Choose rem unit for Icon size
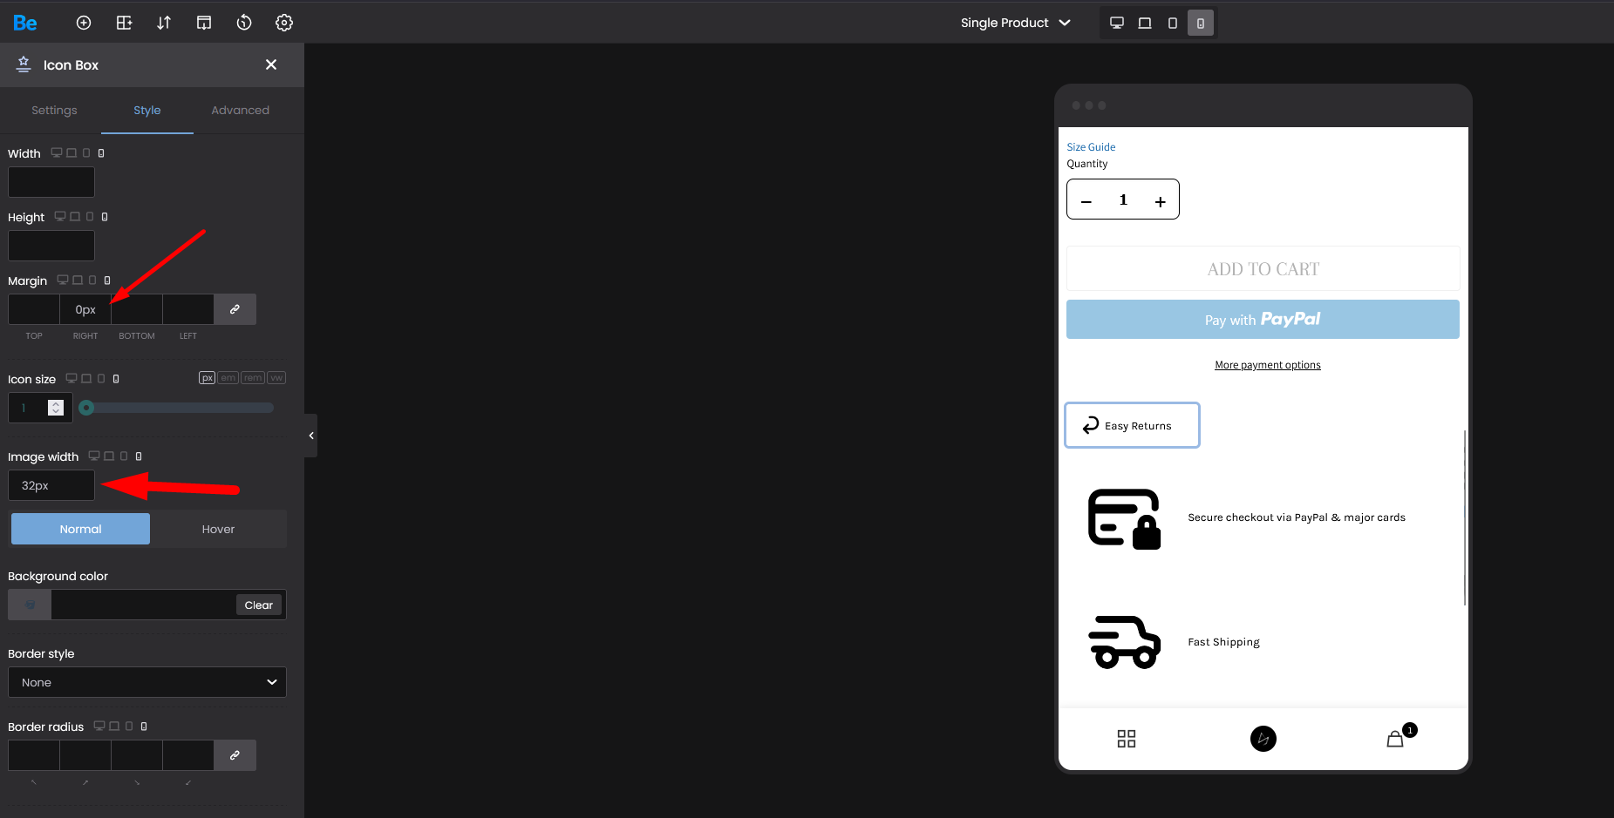This screenshot has width=1614, height=818. tap(253, 378)
